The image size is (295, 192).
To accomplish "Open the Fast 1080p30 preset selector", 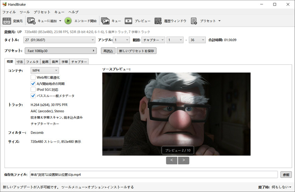I will (x=61, y=51).
